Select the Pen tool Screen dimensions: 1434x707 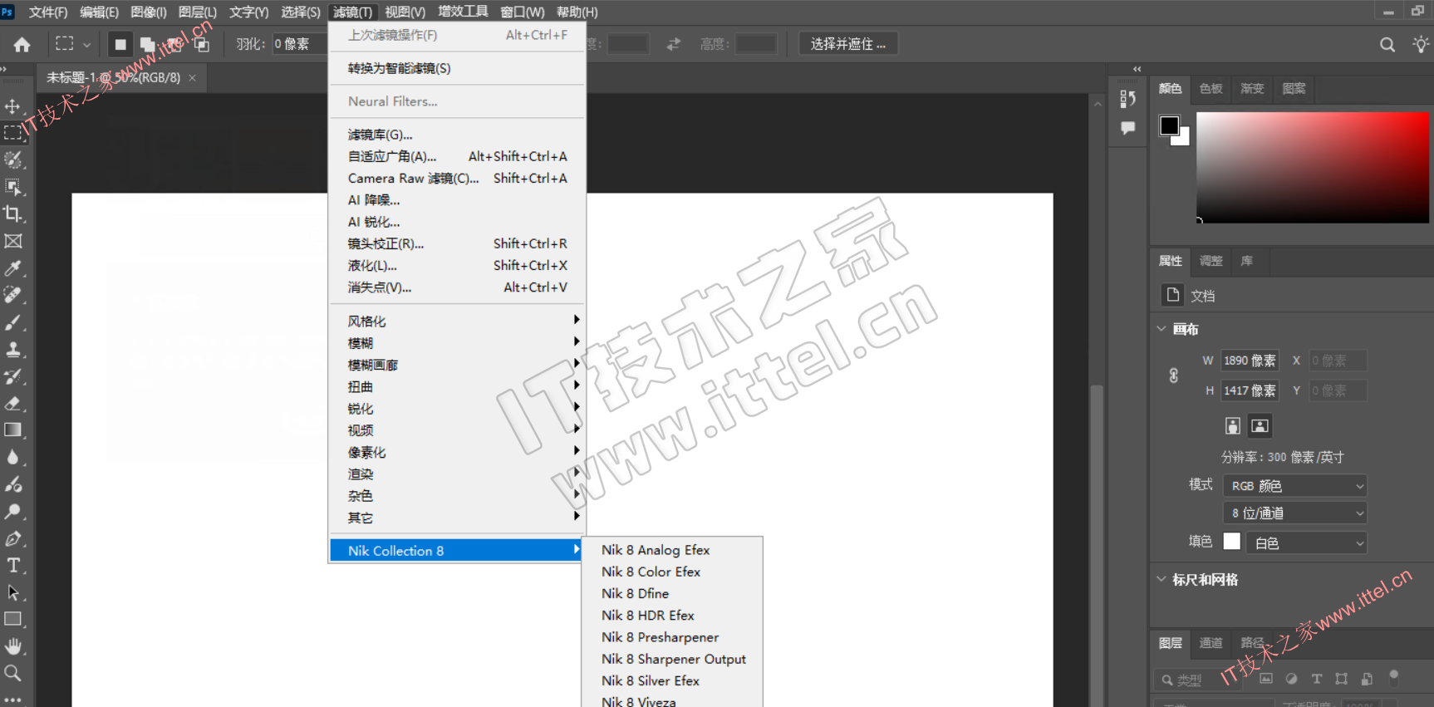click(13, 538)
